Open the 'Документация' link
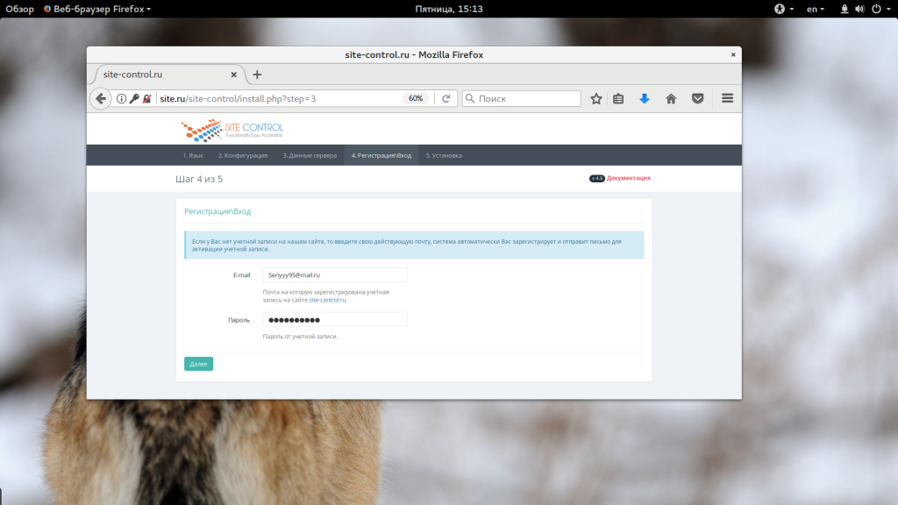The height and width of the screenshot is (505, 898). click(629, 178)
